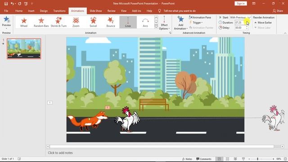Click the zoom slider handle
The width and height of the screenshot is (288, 162).
tap(257, 159)
